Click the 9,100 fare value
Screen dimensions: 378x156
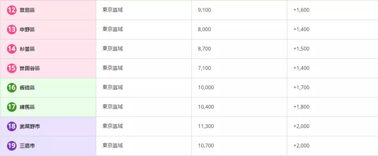[x=204, y=10]
